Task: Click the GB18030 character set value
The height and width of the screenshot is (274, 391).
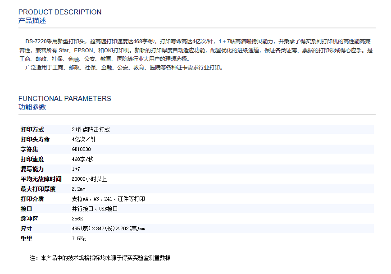Action: pyautogui.click(x=81, y=149)
